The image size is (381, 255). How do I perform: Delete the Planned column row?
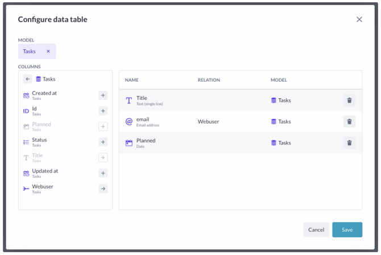pyautogui.click(x=349, y=143)
